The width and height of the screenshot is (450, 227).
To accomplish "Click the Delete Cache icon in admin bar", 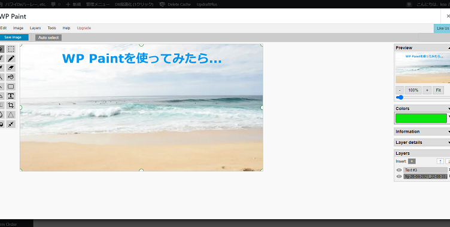I will point(162,4).
